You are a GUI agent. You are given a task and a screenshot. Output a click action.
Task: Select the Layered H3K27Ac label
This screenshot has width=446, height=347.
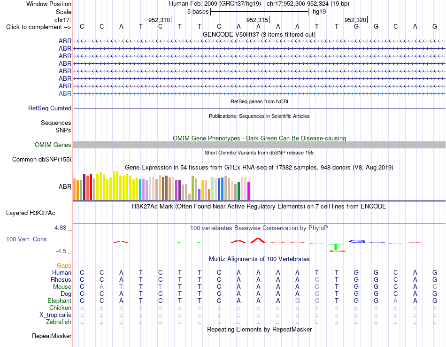(31, 213)
